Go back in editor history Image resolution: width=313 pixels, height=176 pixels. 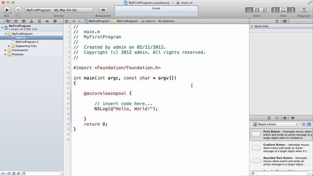click(73, 21)
